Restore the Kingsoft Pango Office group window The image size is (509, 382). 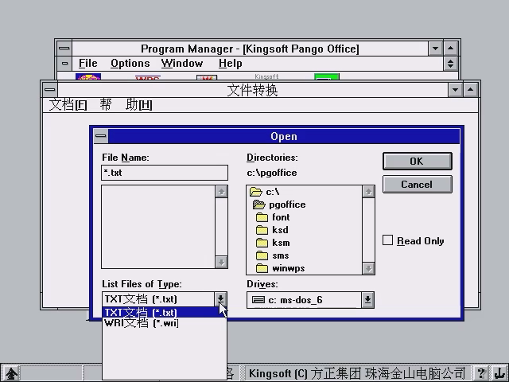(x=450, y=64)
